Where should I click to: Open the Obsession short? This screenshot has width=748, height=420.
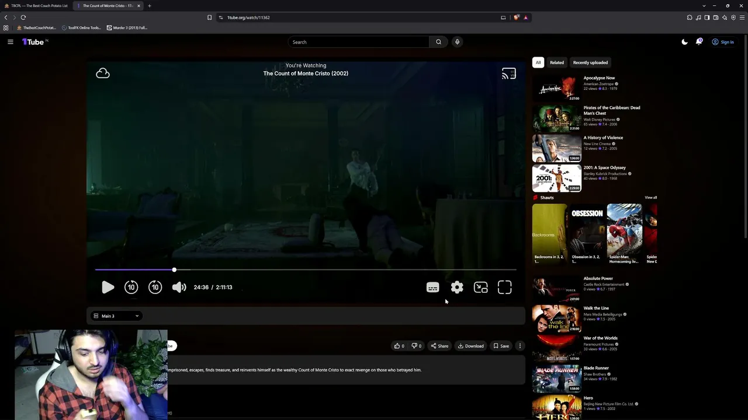587,233
